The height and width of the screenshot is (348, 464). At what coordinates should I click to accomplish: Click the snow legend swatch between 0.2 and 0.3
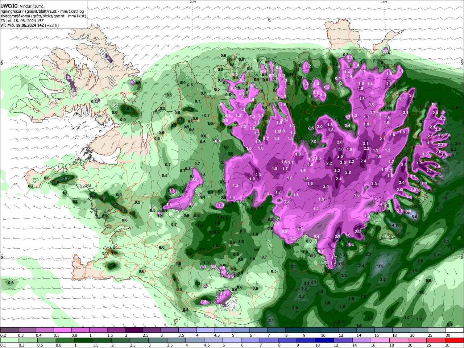click(x=9, y=330)
